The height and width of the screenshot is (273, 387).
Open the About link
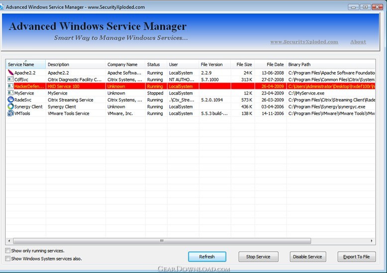click(358, 42)
